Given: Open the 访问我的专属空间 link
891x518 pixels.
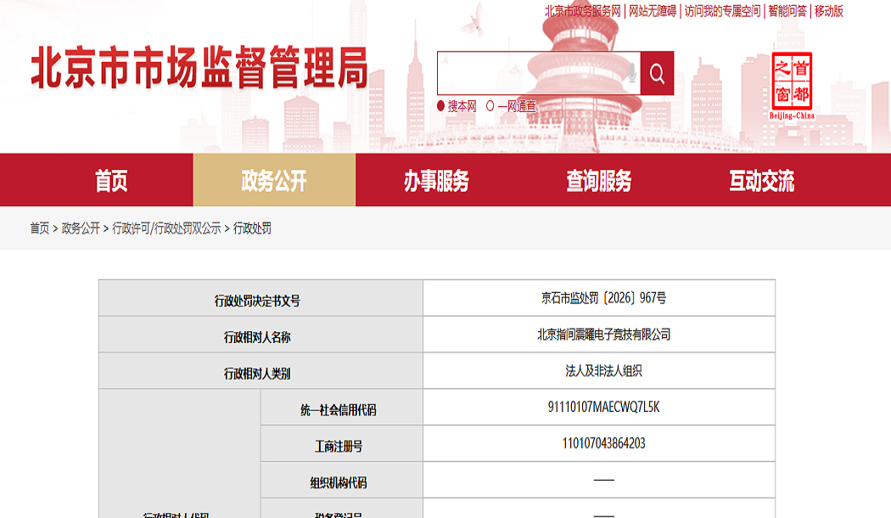Looking at the screenshot, I should 722,11.
